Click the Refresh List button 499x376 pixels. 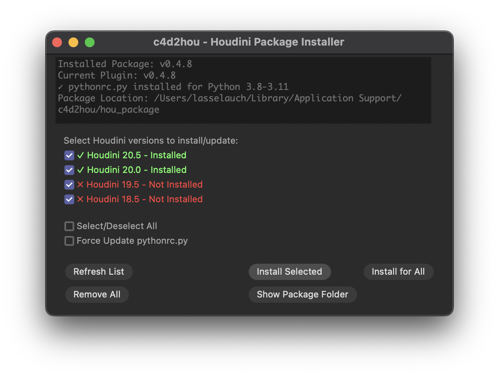coord(99,272)
